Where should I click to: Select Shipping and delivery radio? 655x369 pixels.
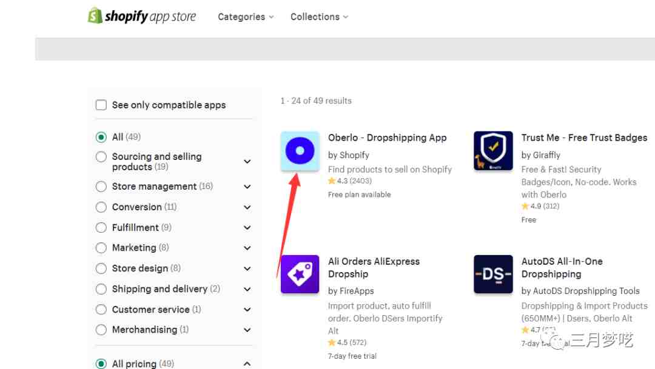[x=101, y=289]
